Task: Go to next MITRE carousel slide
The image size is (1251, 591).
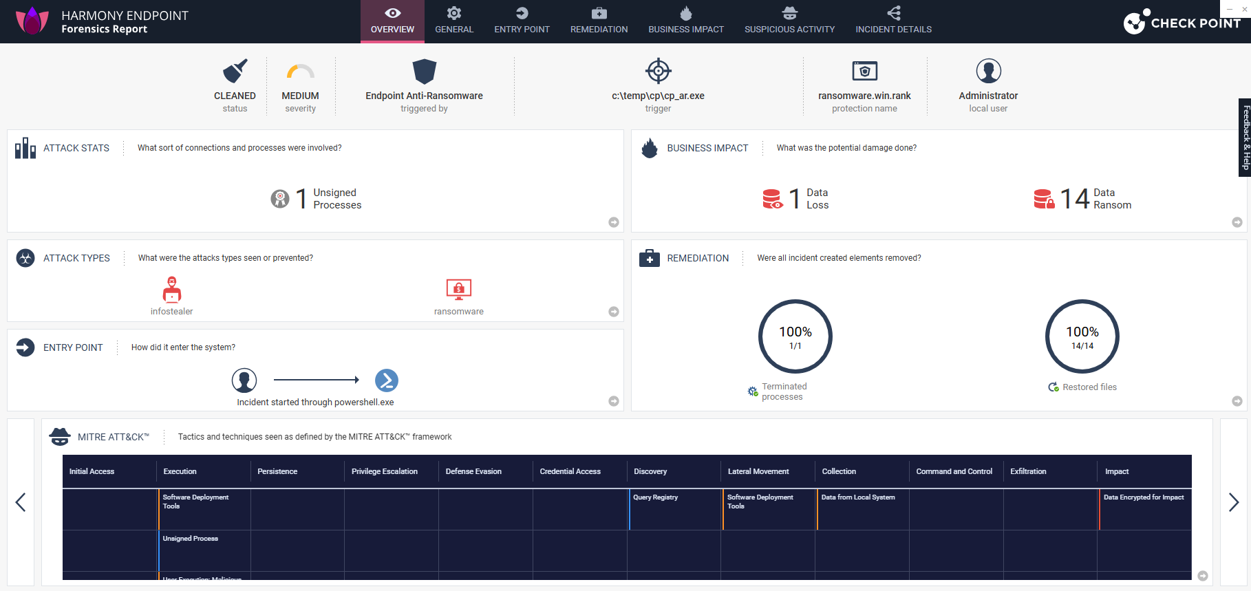Action: (x=1234, y=502)
